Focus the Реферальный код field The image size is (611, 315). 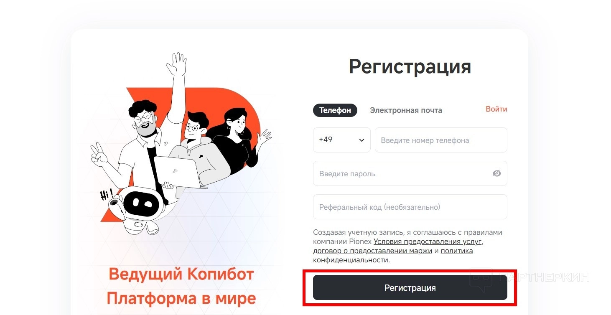point(410,207)
